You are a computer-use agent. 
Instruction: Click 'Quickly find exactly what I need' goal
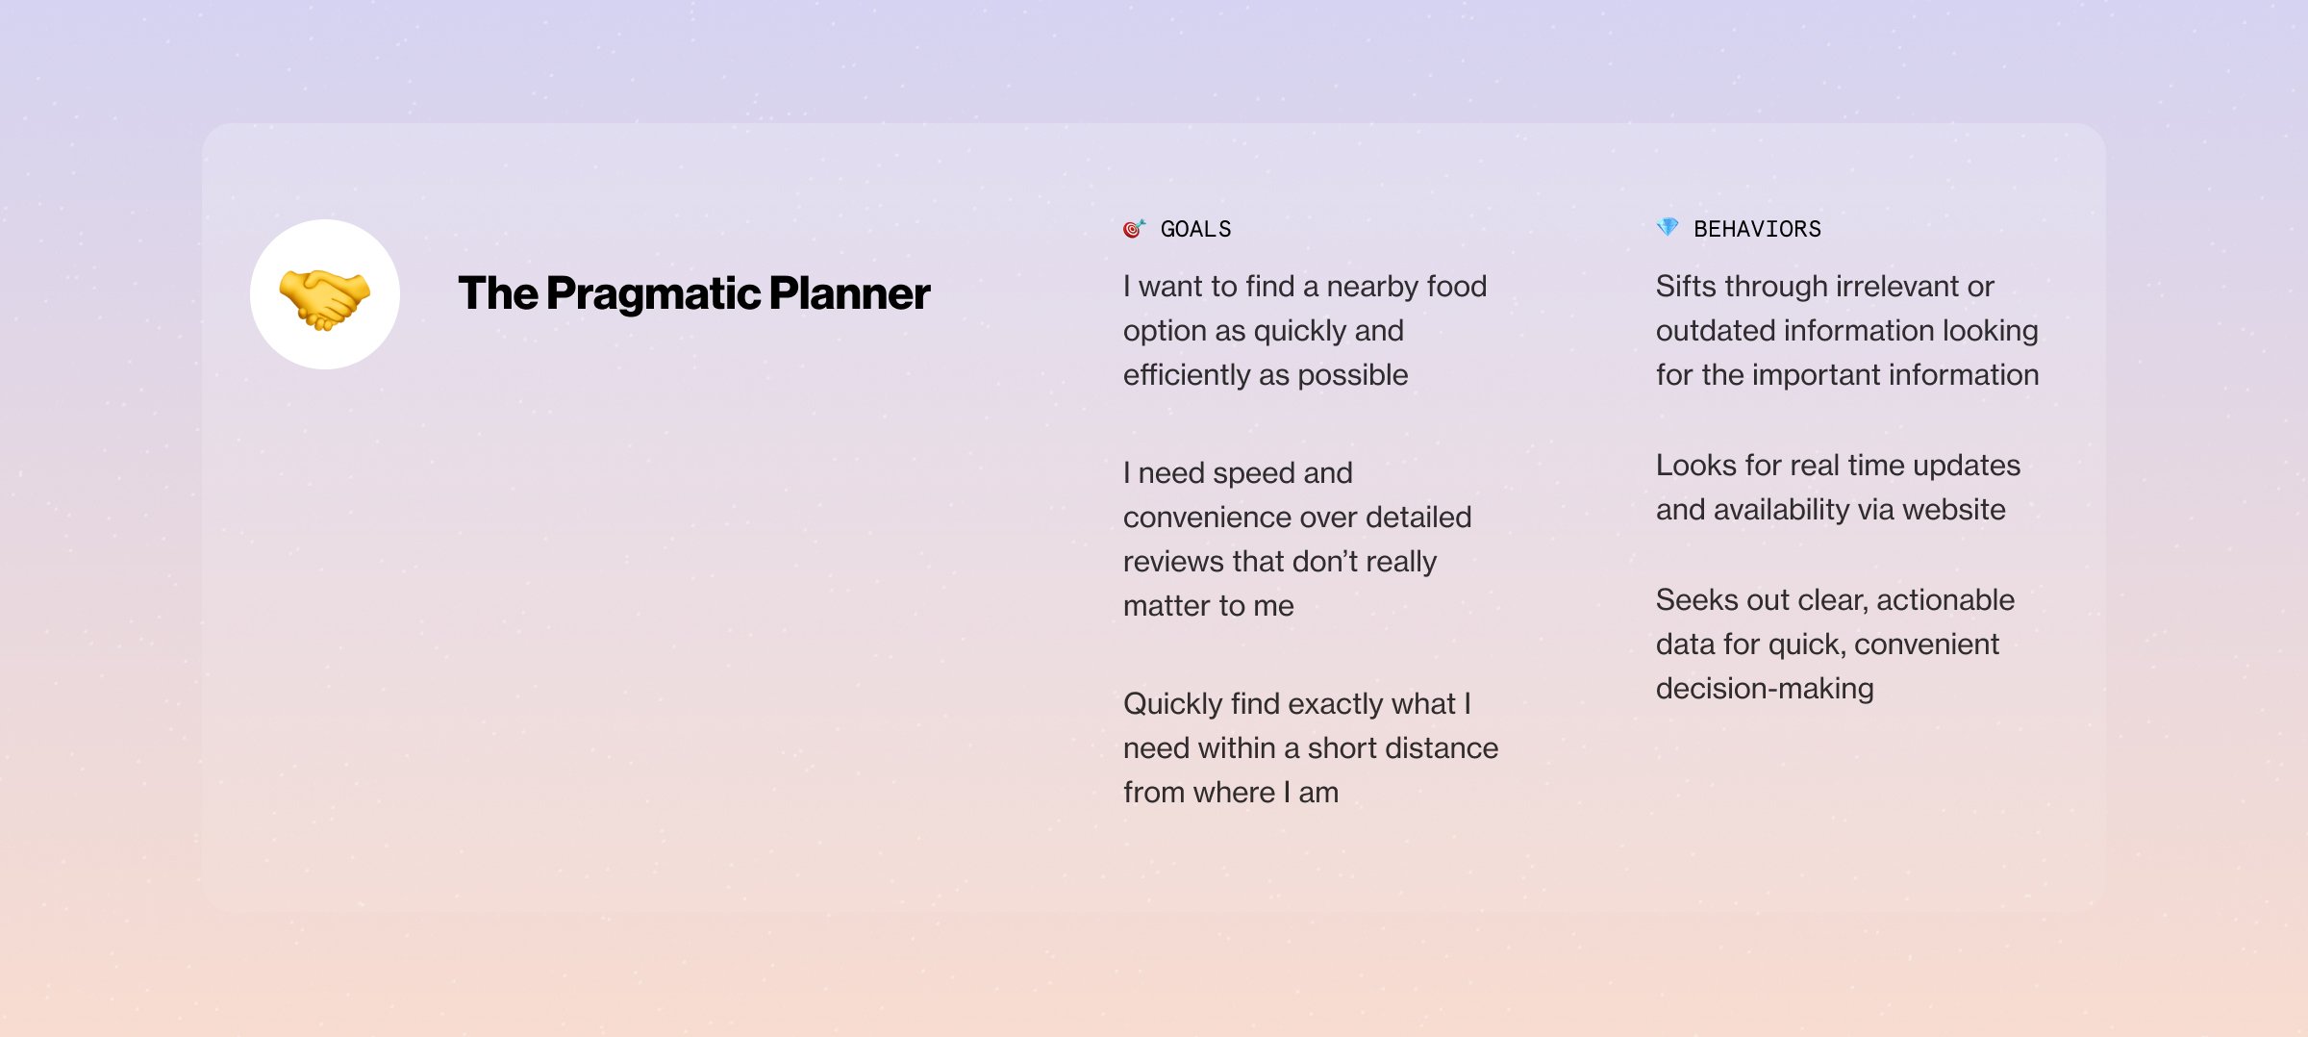1311,747
